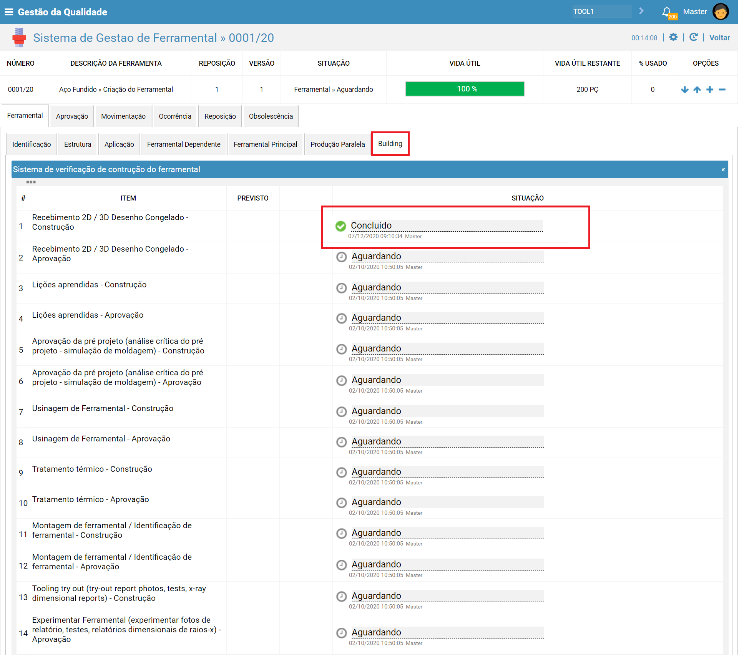Click the up arrow option for 0001/20

tap(698, 90)
